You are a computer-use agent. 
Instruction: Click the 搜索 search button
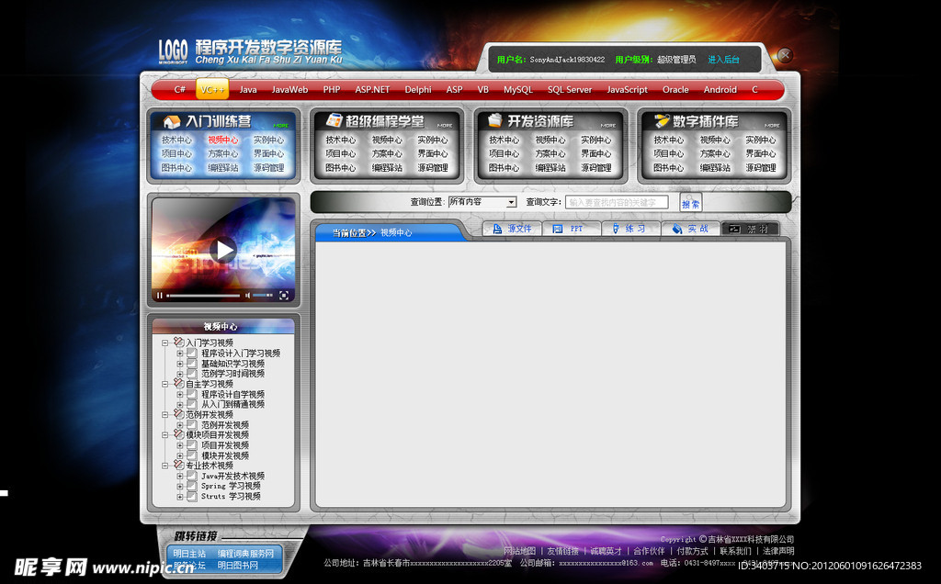pyautogui.click(x=690, y=203)
